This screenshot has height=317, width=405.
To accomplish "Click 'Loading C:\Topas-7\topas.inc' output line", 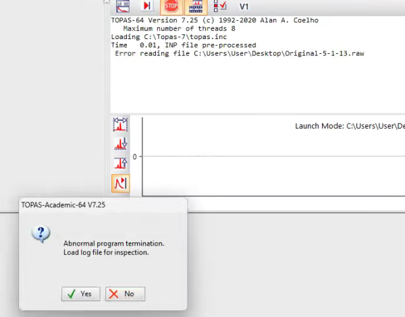I will click(169, 37).
